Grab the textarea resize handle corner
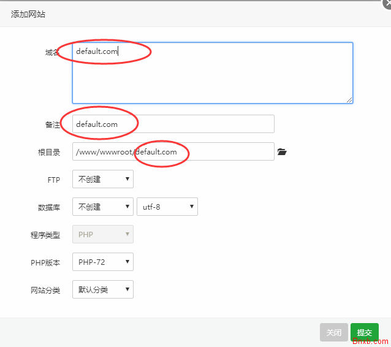This screenshot has width=391, height=347. 349,100
